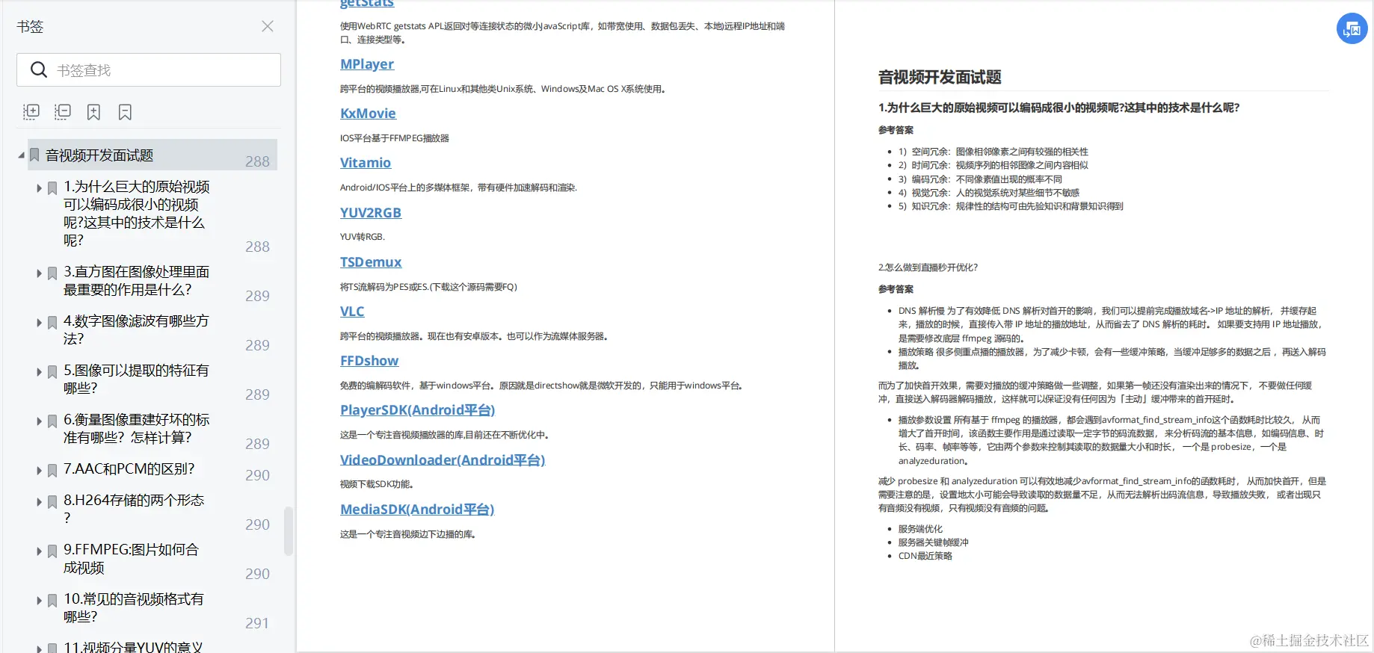Expand bookmark 3.直方图在图像处理里面
Viewport: 1374px width, 653px height.
click(39, 273)
